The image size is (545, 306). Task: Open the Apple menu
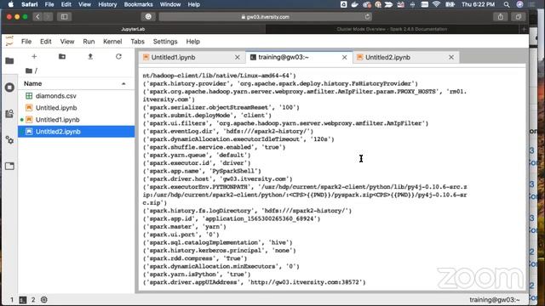[11, 4]
